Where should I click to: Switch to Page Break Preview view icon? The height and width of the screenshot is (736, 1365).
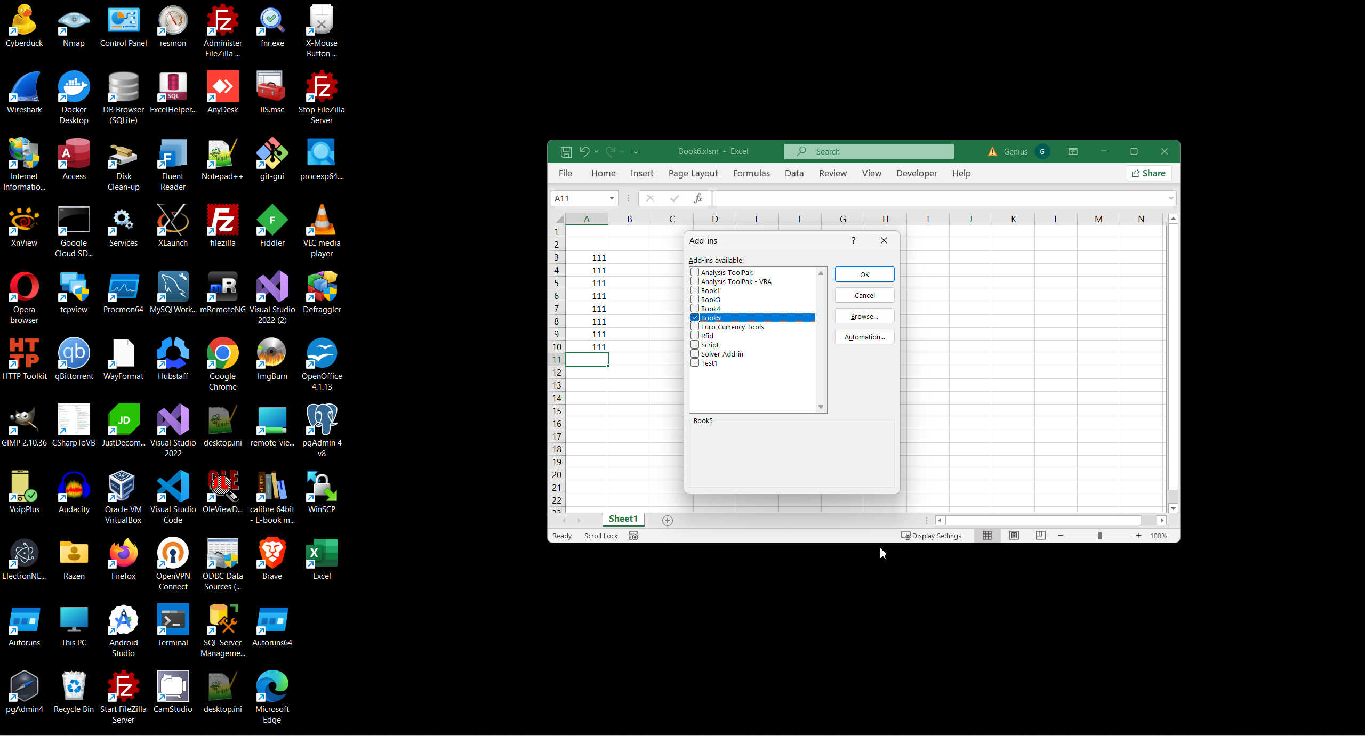click(1040, 536)
